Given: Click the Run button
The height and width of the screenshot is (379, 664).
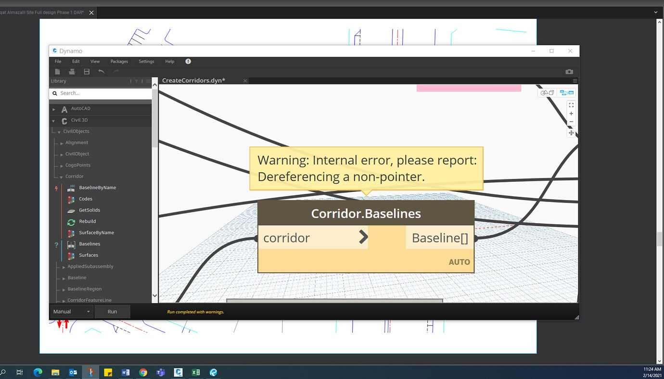Looking at the screenshot, I should (x=112, y=311).
